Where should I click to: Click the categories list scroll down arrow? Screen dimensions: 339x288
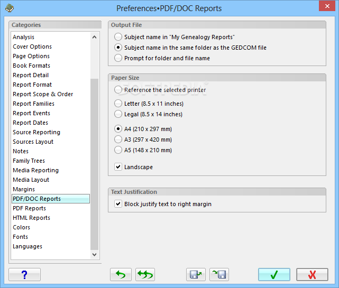point(94,255)
